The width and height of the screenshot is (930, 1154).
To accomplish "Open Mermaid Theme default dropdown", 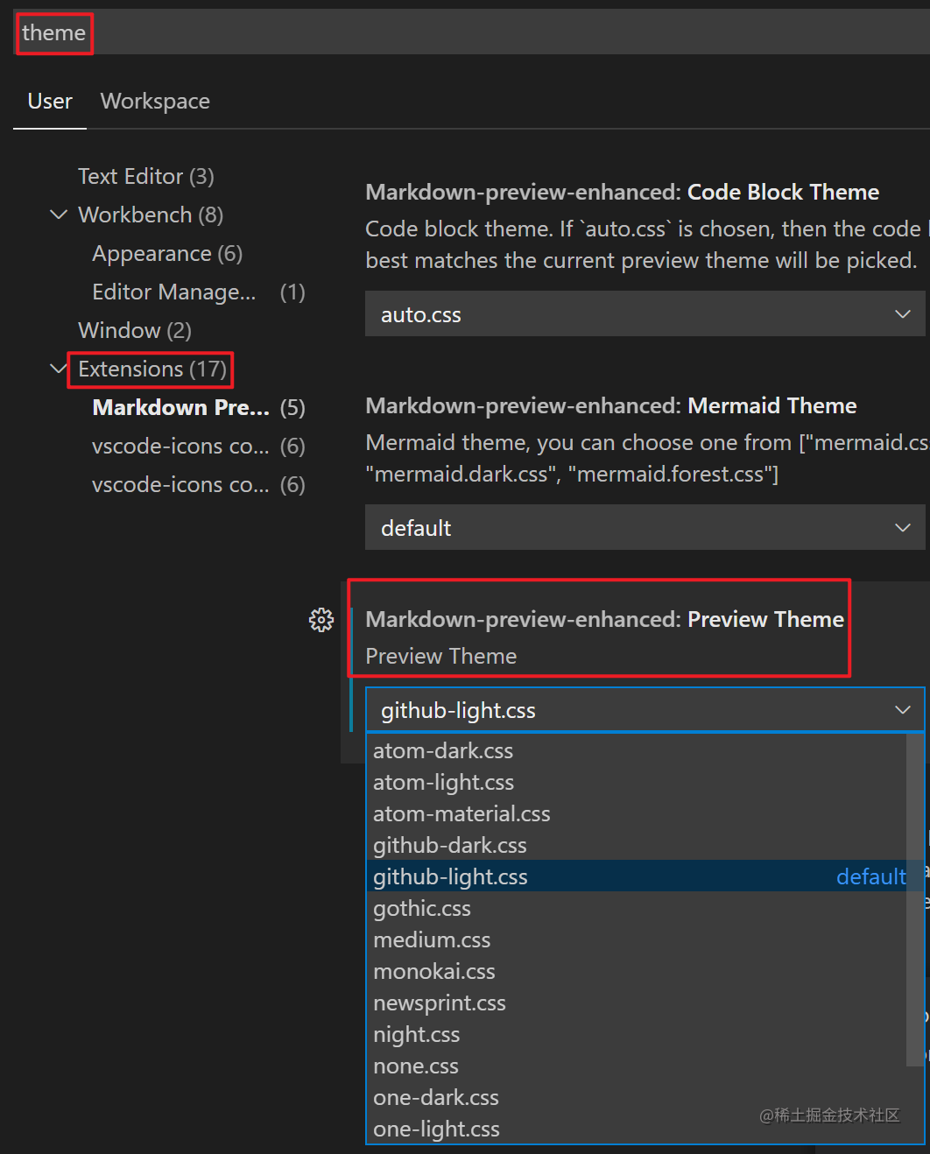I will [x=645, y=528].
